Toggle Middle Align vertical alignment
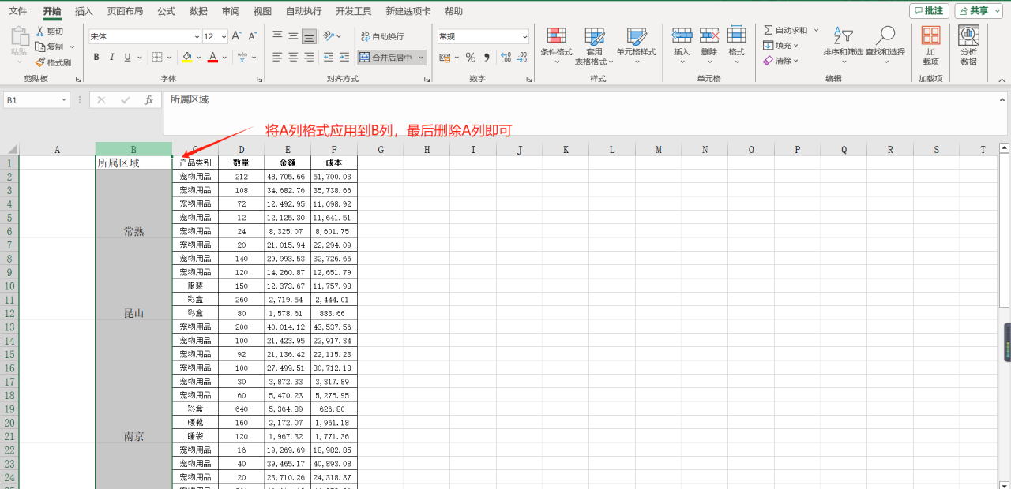1011x489 pixels. 293,36
